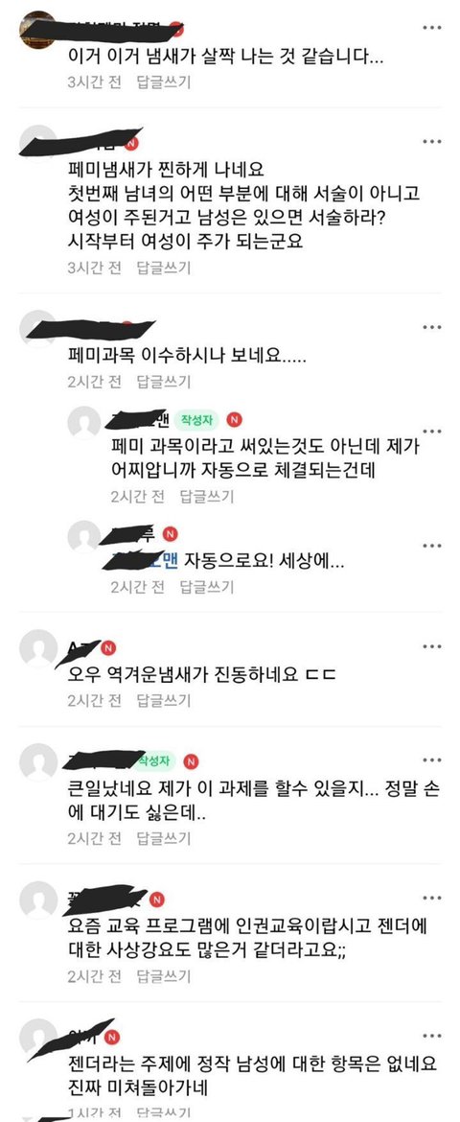Open more options on '페미 과목이라고' reply
Viewport: 460px width, 1122px height.
click(x=431, y=432)
